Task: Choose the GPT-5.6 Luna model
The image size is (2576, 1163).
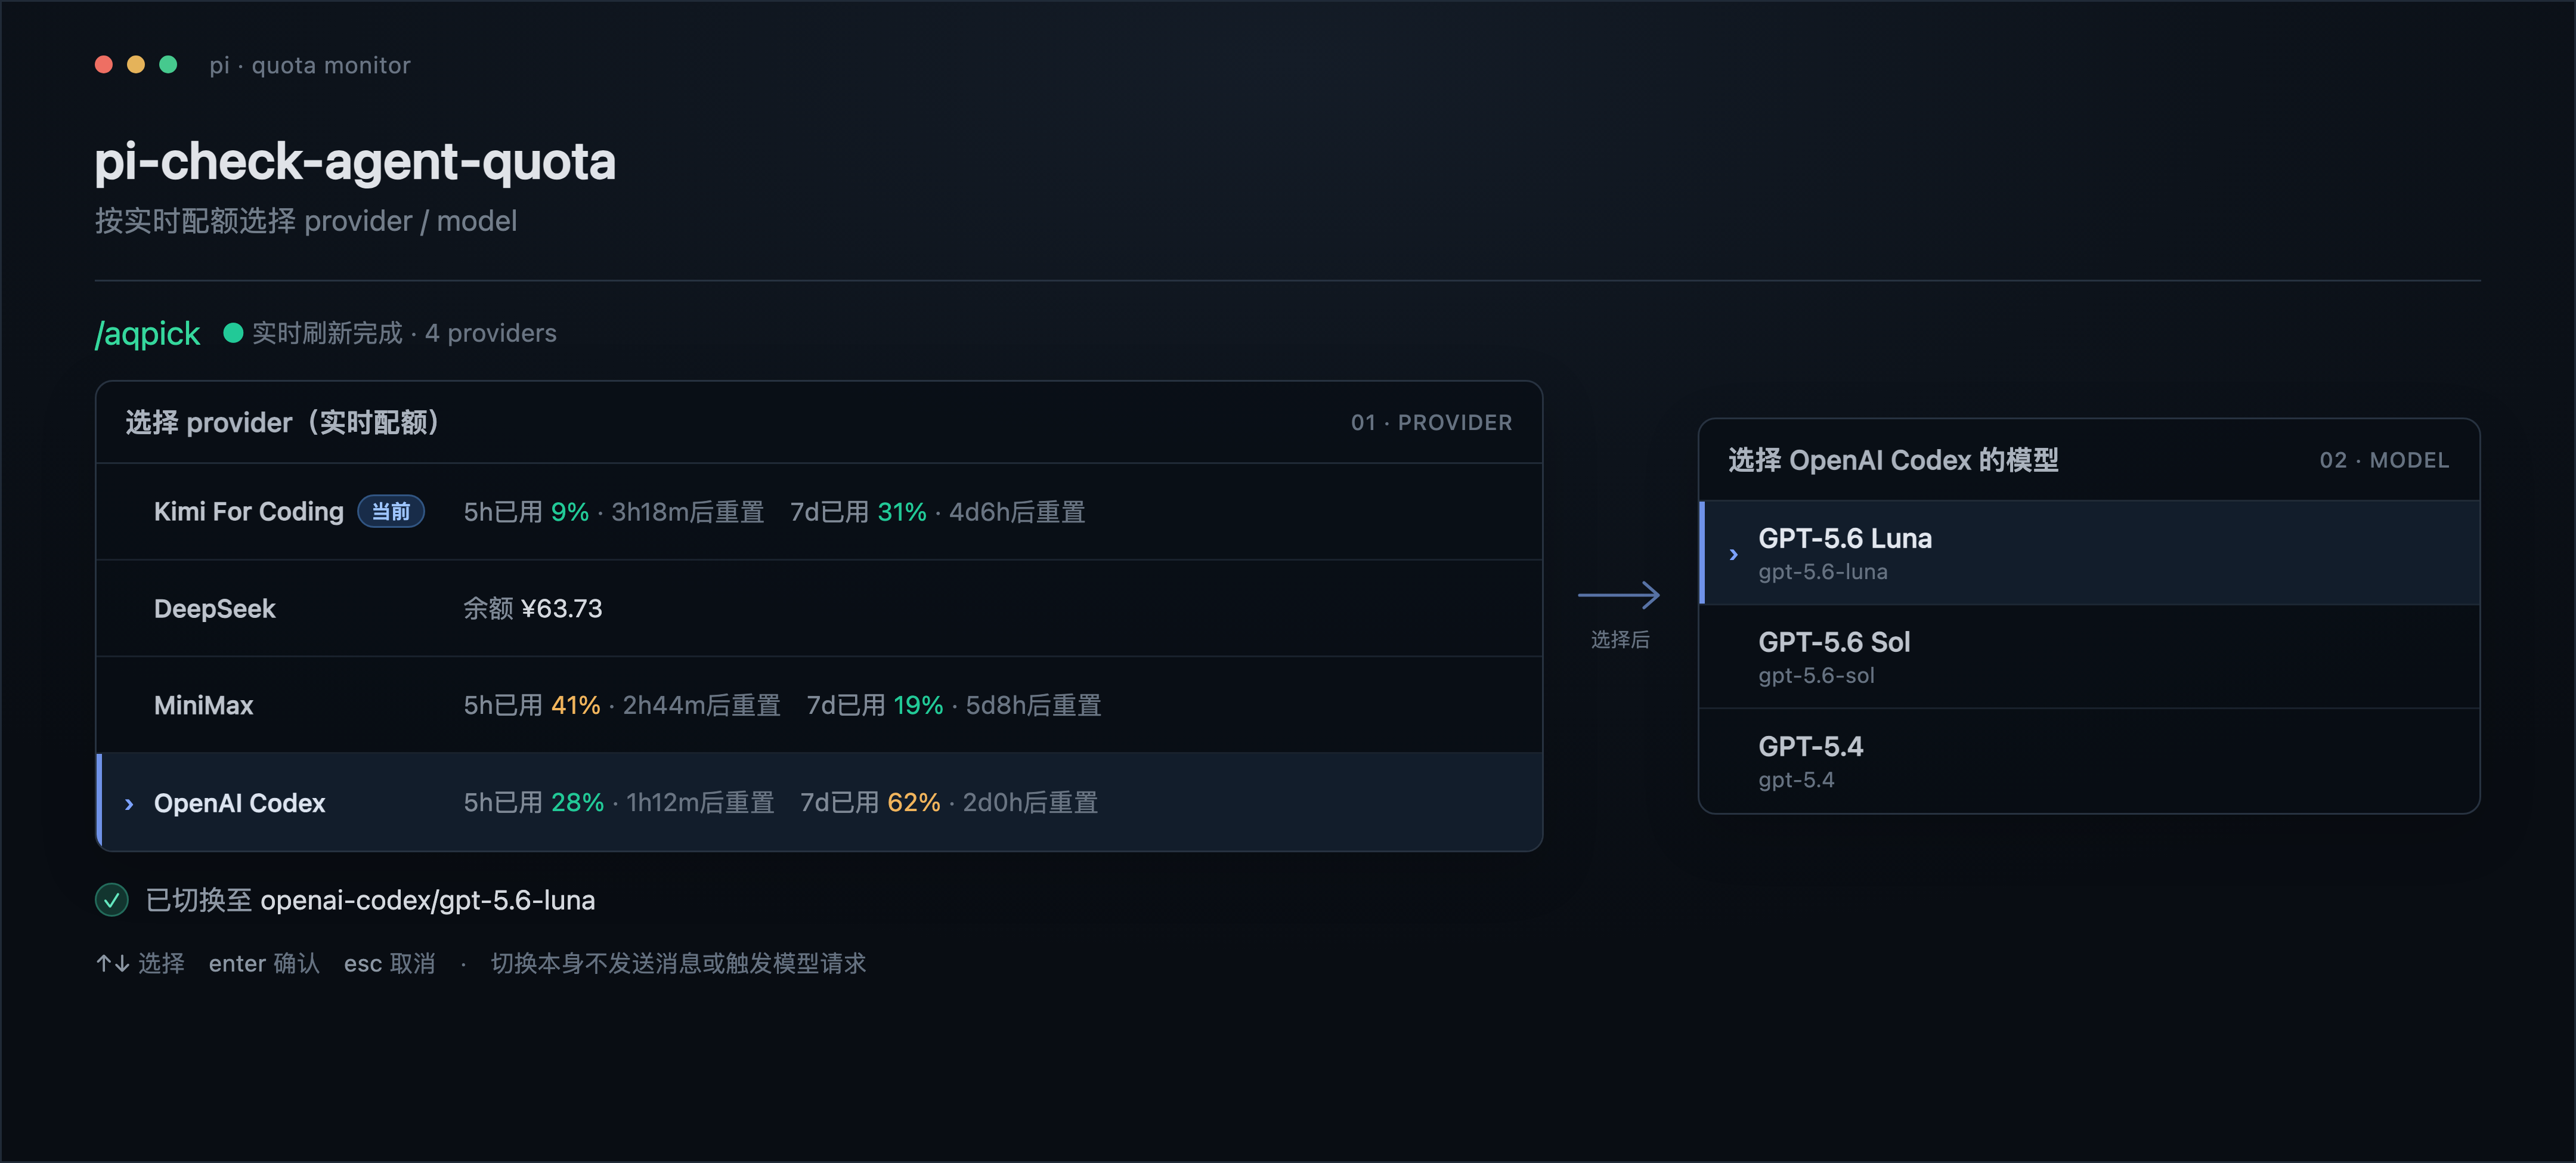Action: (x=2089, y=553)
